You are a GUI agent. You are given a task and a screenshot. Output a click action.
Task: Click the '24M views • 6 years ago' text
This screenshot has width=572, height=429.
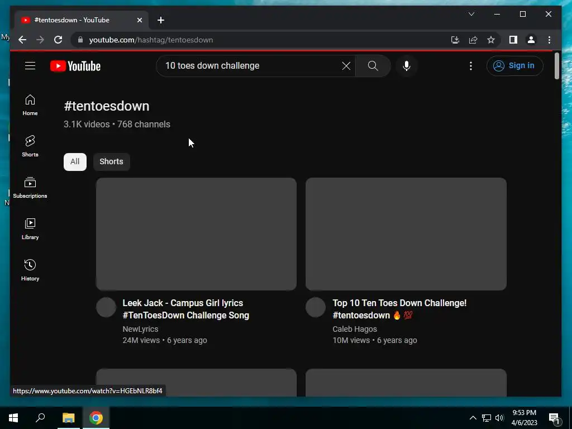pyautogui.click(x=165, y=340)
